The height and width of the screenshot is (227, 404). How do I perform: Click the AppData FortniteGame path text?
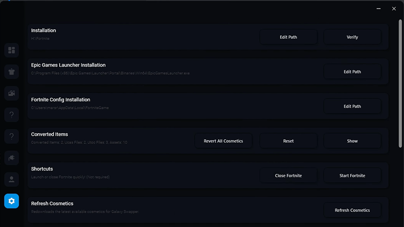coord(70,107)
